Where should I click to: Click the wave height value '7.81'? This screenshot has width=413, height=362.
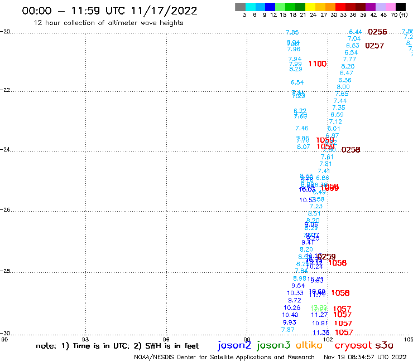coord(325,164)
